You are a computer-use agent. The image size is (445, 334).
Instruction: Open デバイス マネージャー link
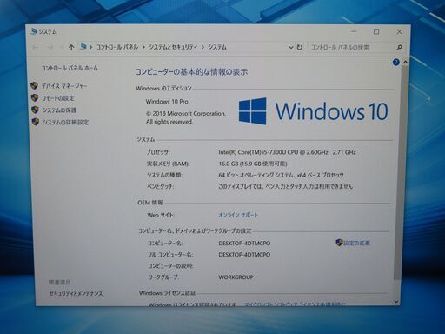[64, 86]
